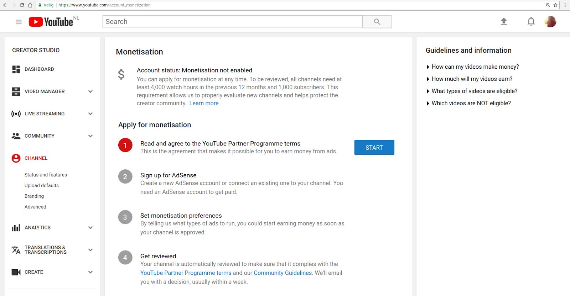Image resolution: width=570 pixels, height=296 pixels.
Task: Expand the Analytics section
Action: point(90,228)
